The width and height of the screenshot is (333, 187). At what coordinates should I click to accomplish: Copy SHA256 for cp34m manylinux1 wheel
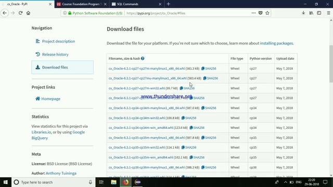(x=209, y=108)
